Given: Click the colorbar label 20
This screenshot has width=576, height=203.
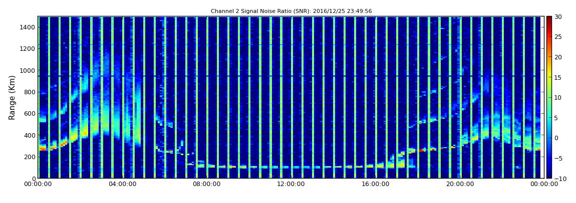Looking at the screenshot, I should (558, 57).
